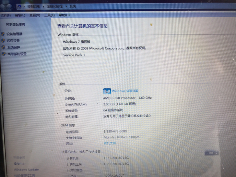Click the 64 位操作系统 value
The width and height of the screenshot is (236, 177).
[x=113, y=110]
